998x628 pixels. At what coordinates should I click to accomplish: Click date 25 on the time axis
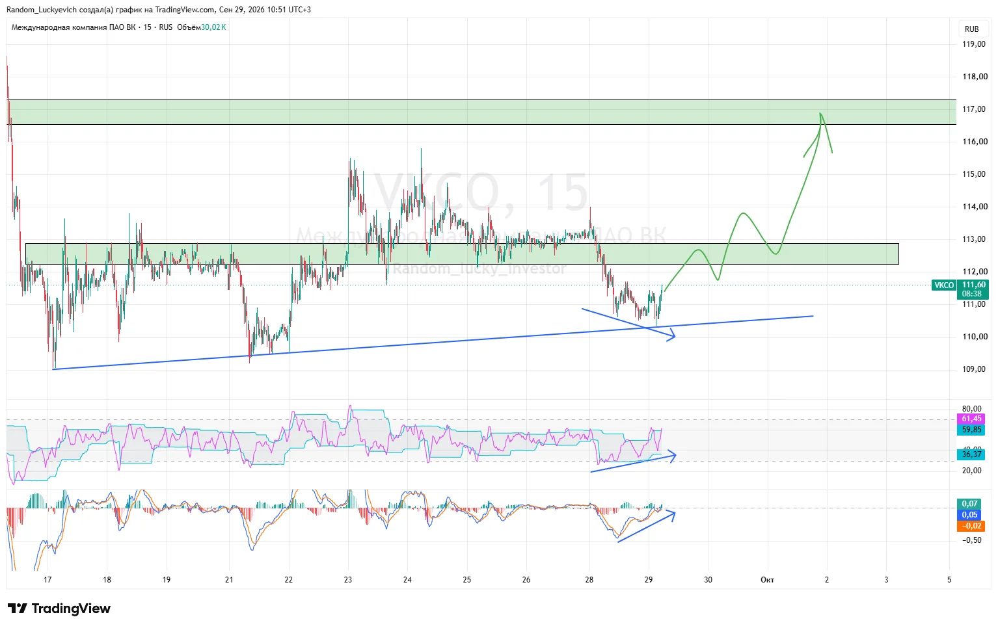click(467, 580)
